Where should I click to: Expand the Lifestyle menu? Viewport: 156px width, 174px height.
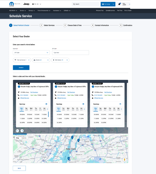coord(67,11)
